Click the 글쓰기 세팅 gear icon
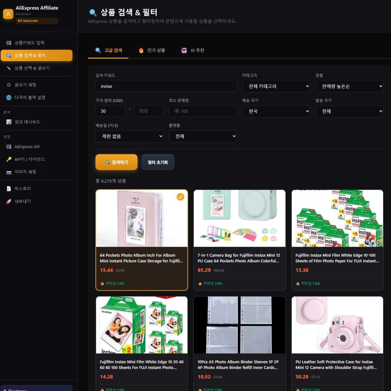391x391 pixels. pyautogui.click(x=9, y=84)
